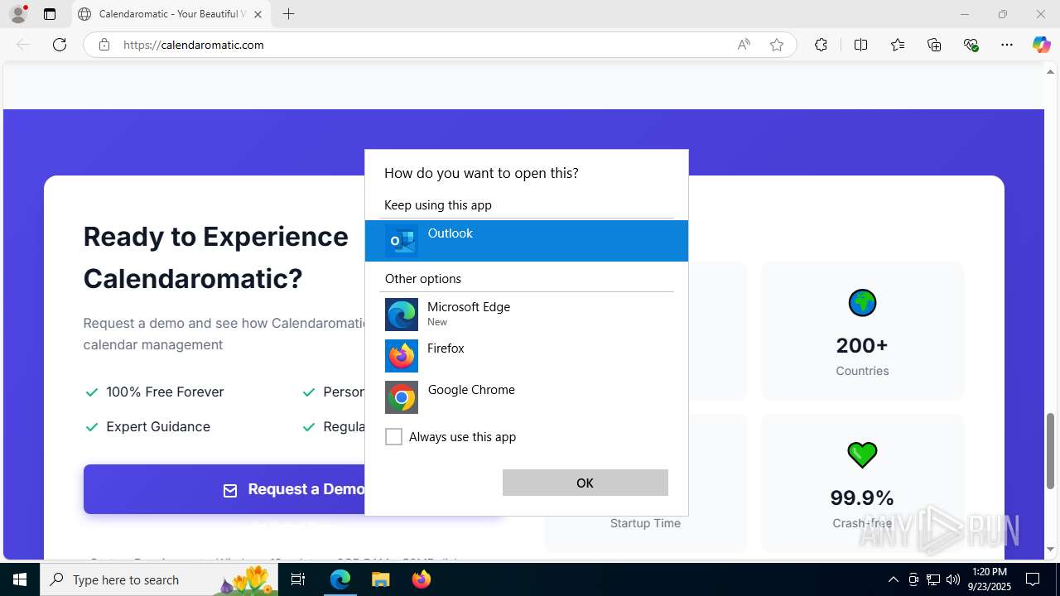The image size is (1060, 596).
Task: Open the Extensions menu icon
Action: [821, 45]
